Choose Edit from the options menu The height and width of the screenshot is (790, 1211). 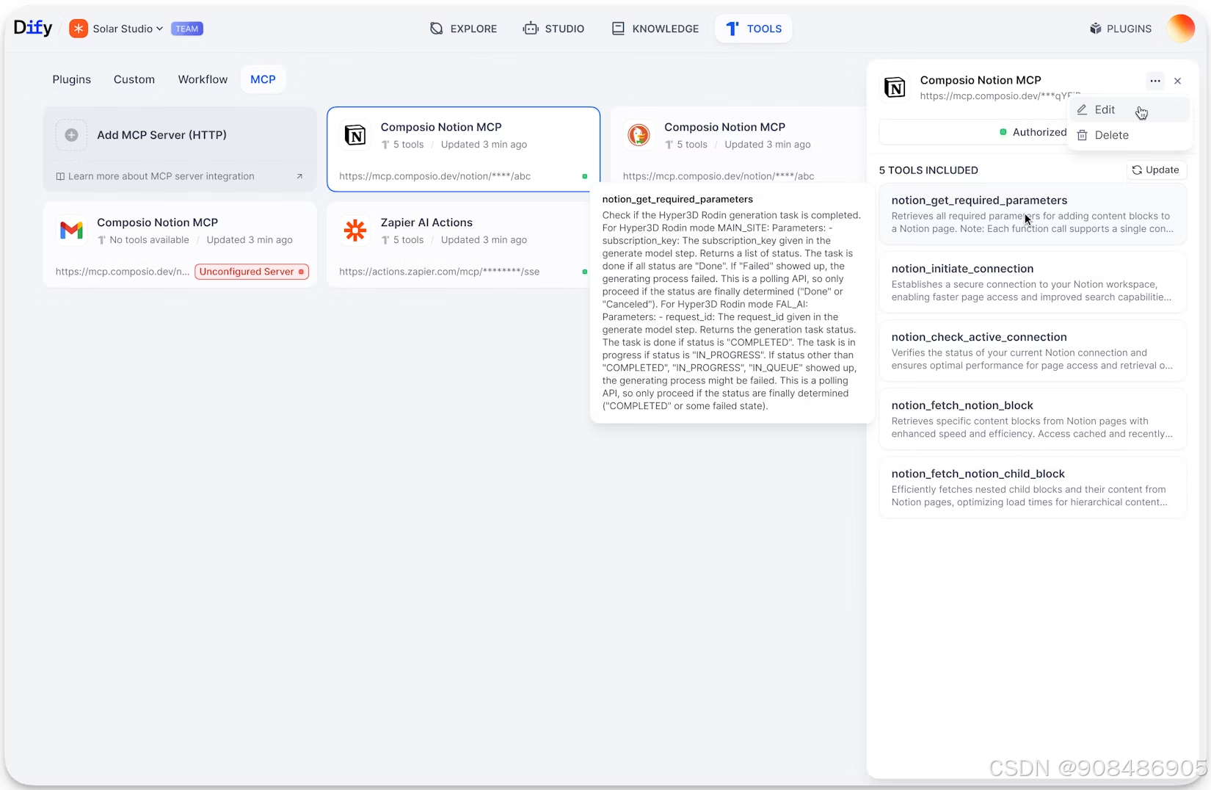(1129, 110)
